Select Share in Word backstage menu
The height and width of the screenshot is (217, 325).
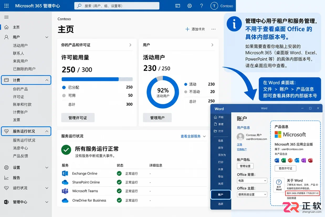point(221,169)
